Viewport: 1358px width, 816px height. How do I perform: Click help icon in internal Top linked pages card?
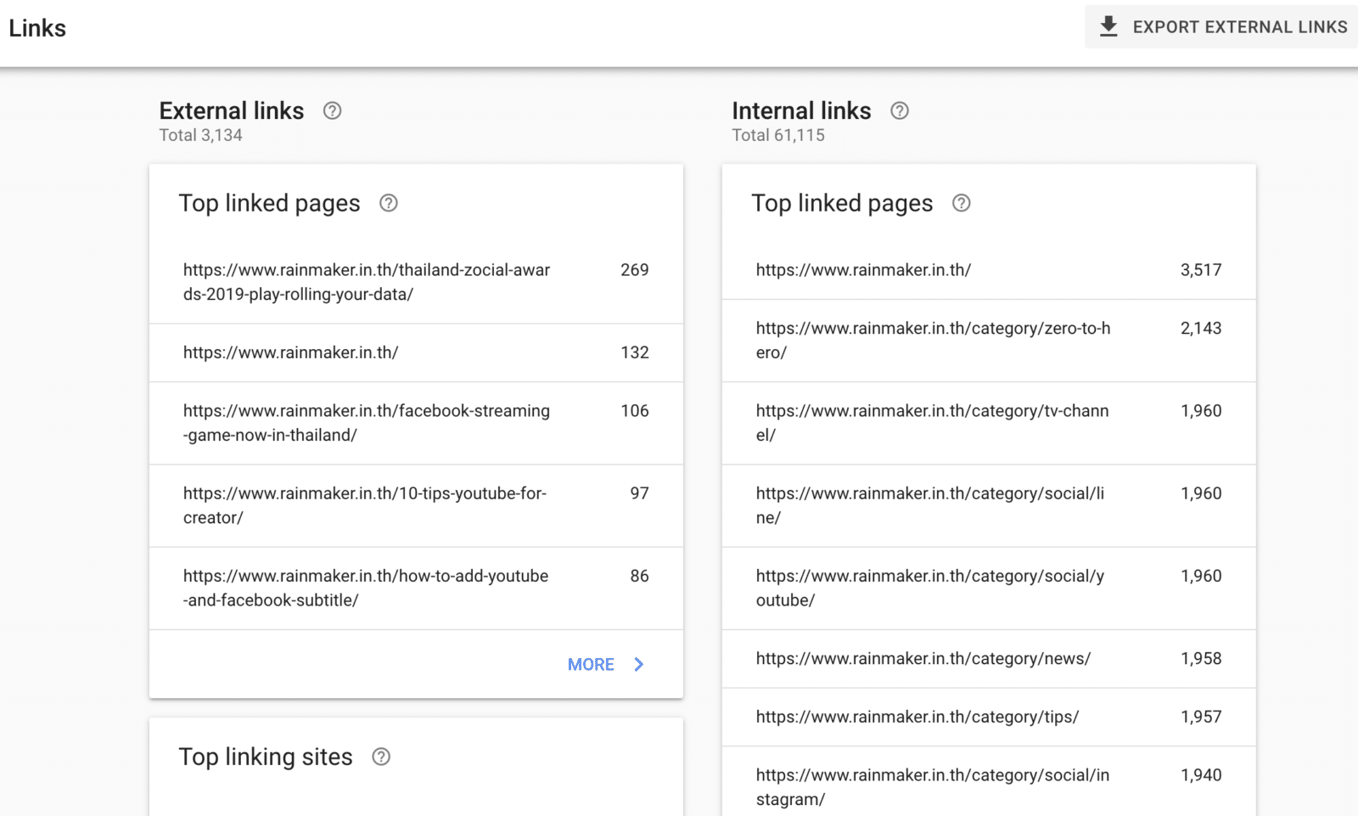tap(961, 203)
